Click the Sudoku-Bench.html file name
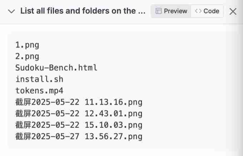This screenshot has width=243, height=156. pos(56,68)
